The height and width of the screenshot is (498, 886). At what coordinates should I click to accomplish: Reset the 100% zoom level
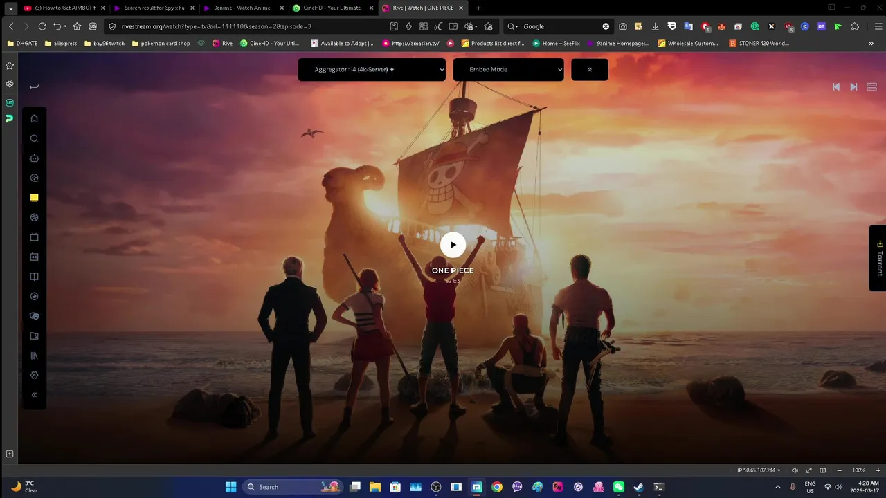pyautogui.click(x=858, y=470)
